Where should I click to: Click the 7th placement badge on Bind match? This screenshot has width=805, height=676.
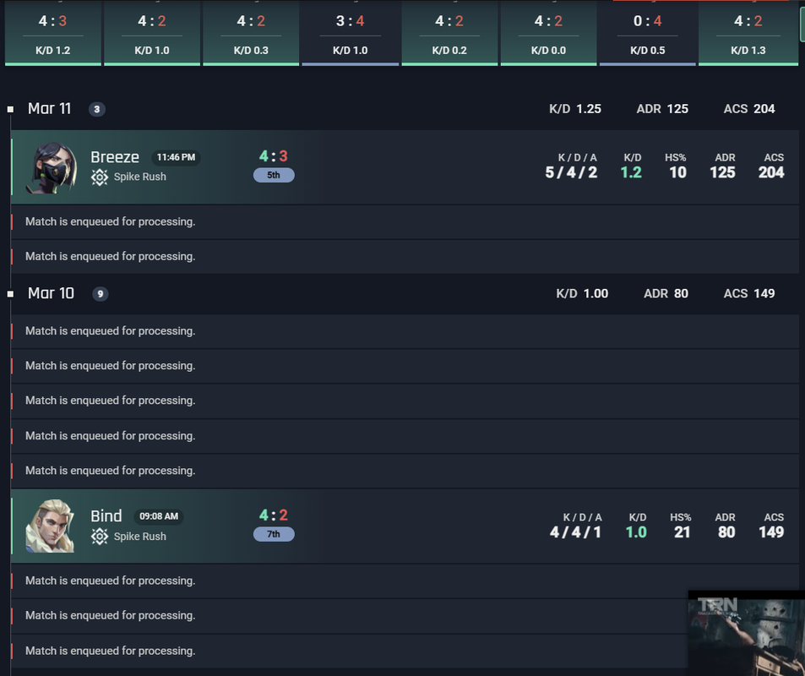(x=274, y=534)
